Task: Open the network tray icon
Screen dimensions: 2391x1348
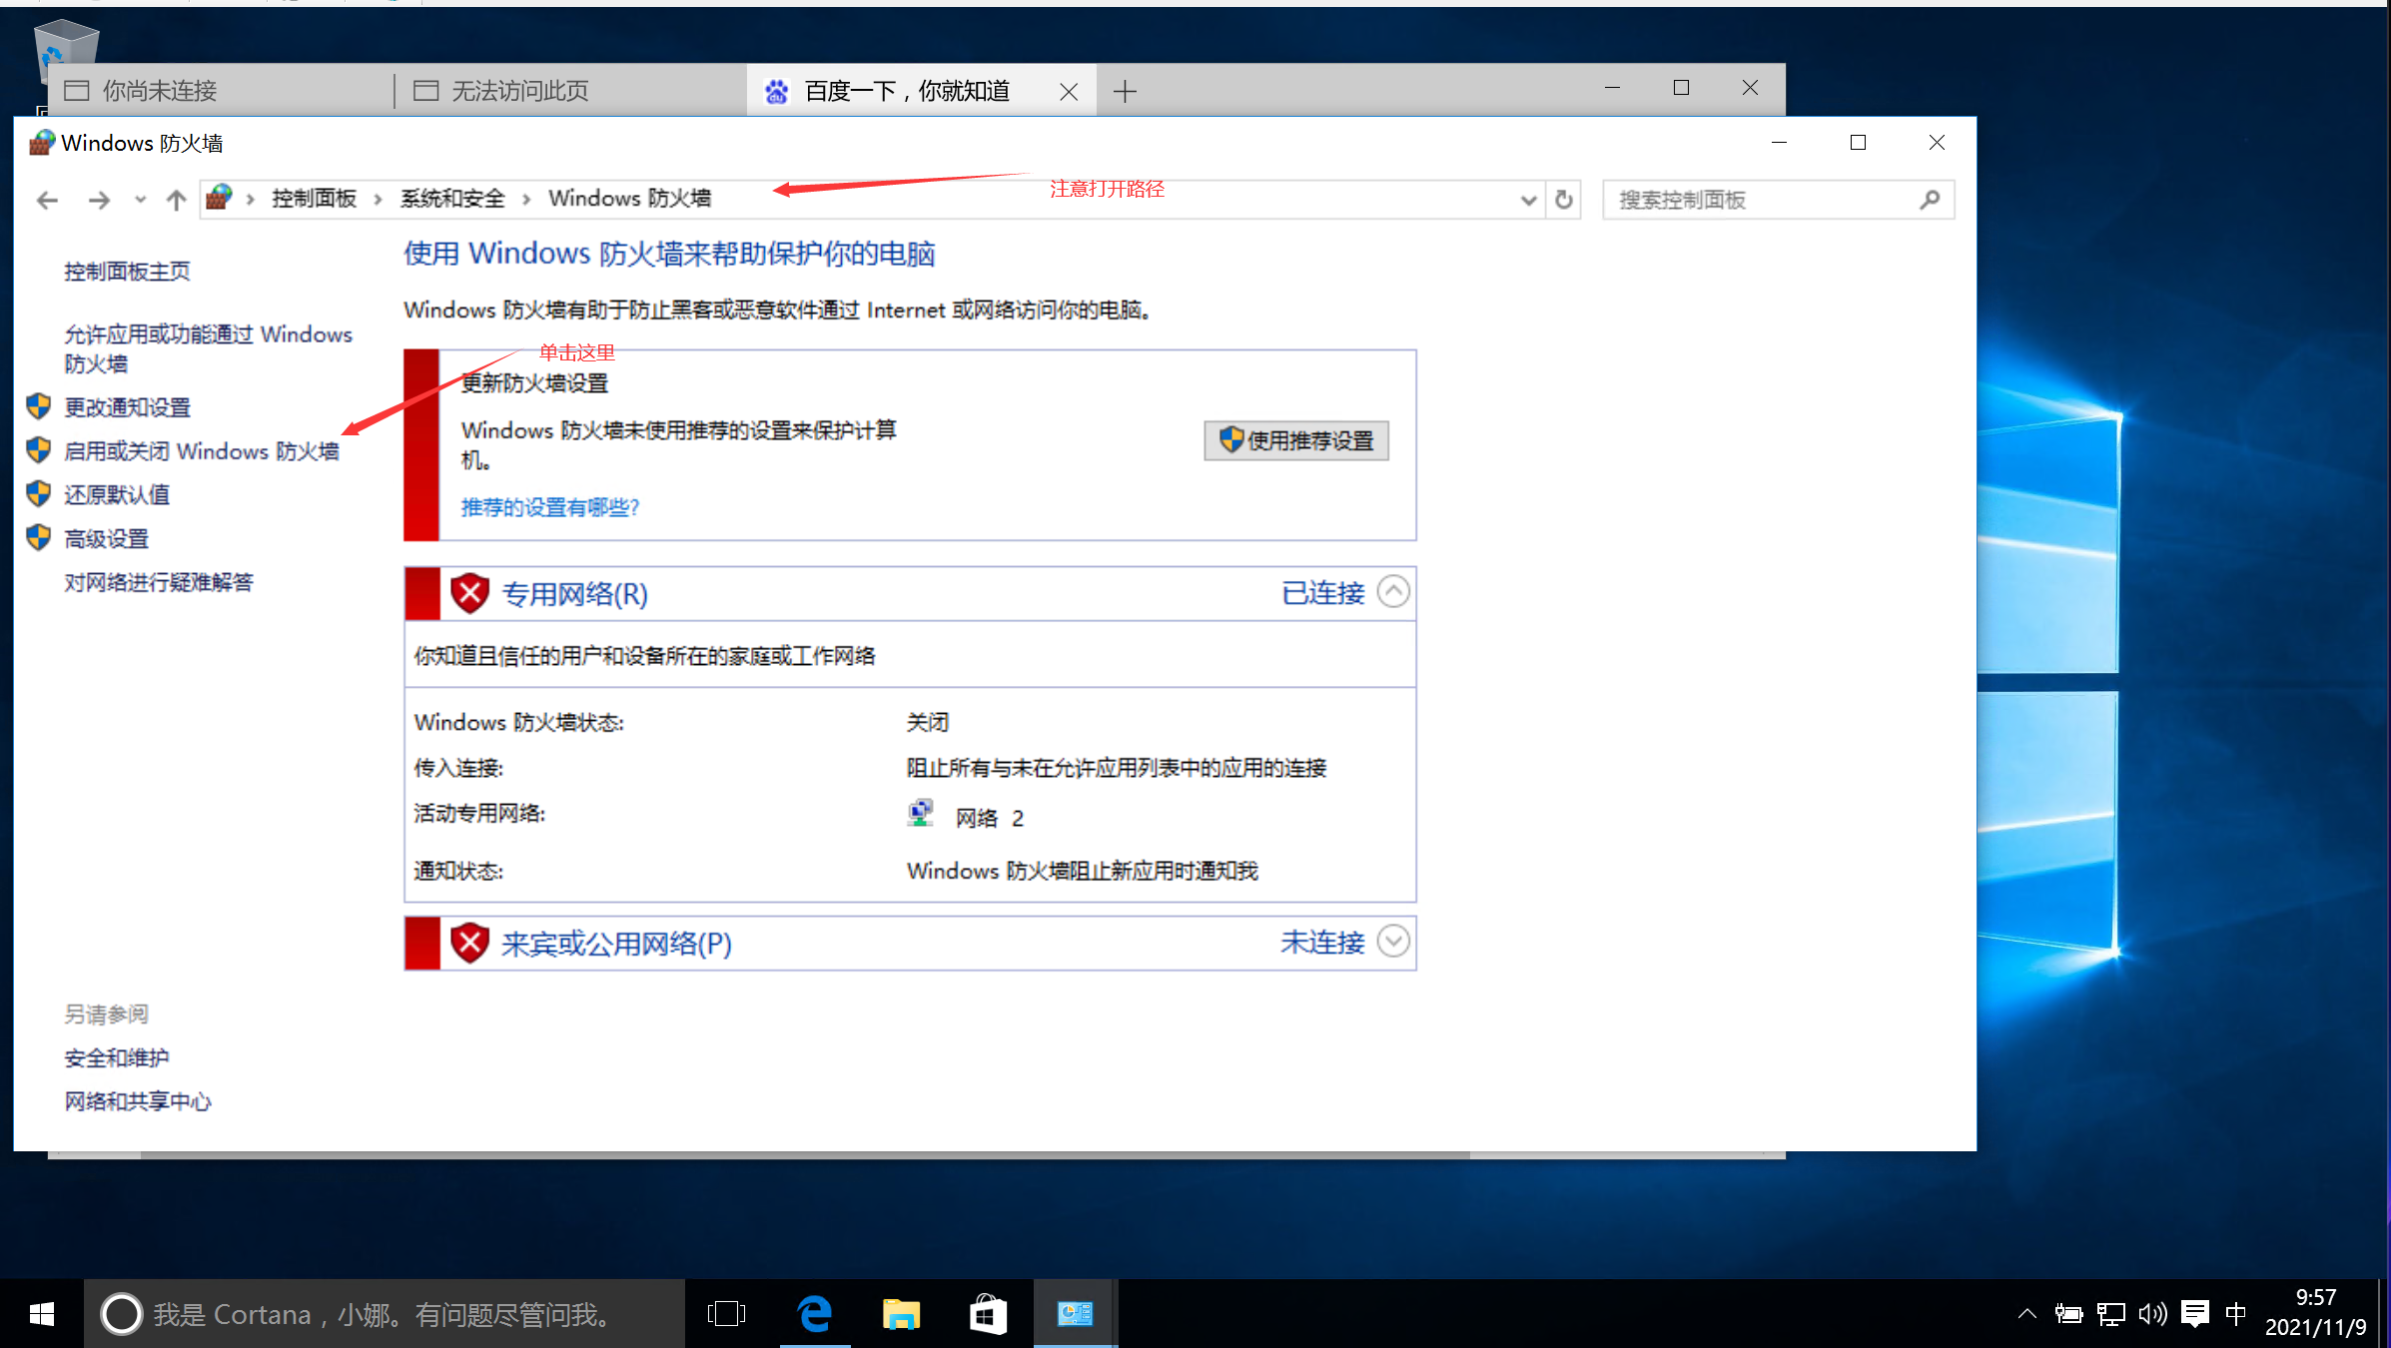Action: click(x=2110, y=1314)
